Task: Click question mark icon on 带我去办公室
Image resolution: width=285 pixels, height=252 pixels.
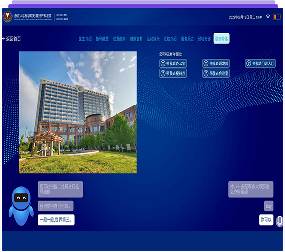Action: [163, 63]
